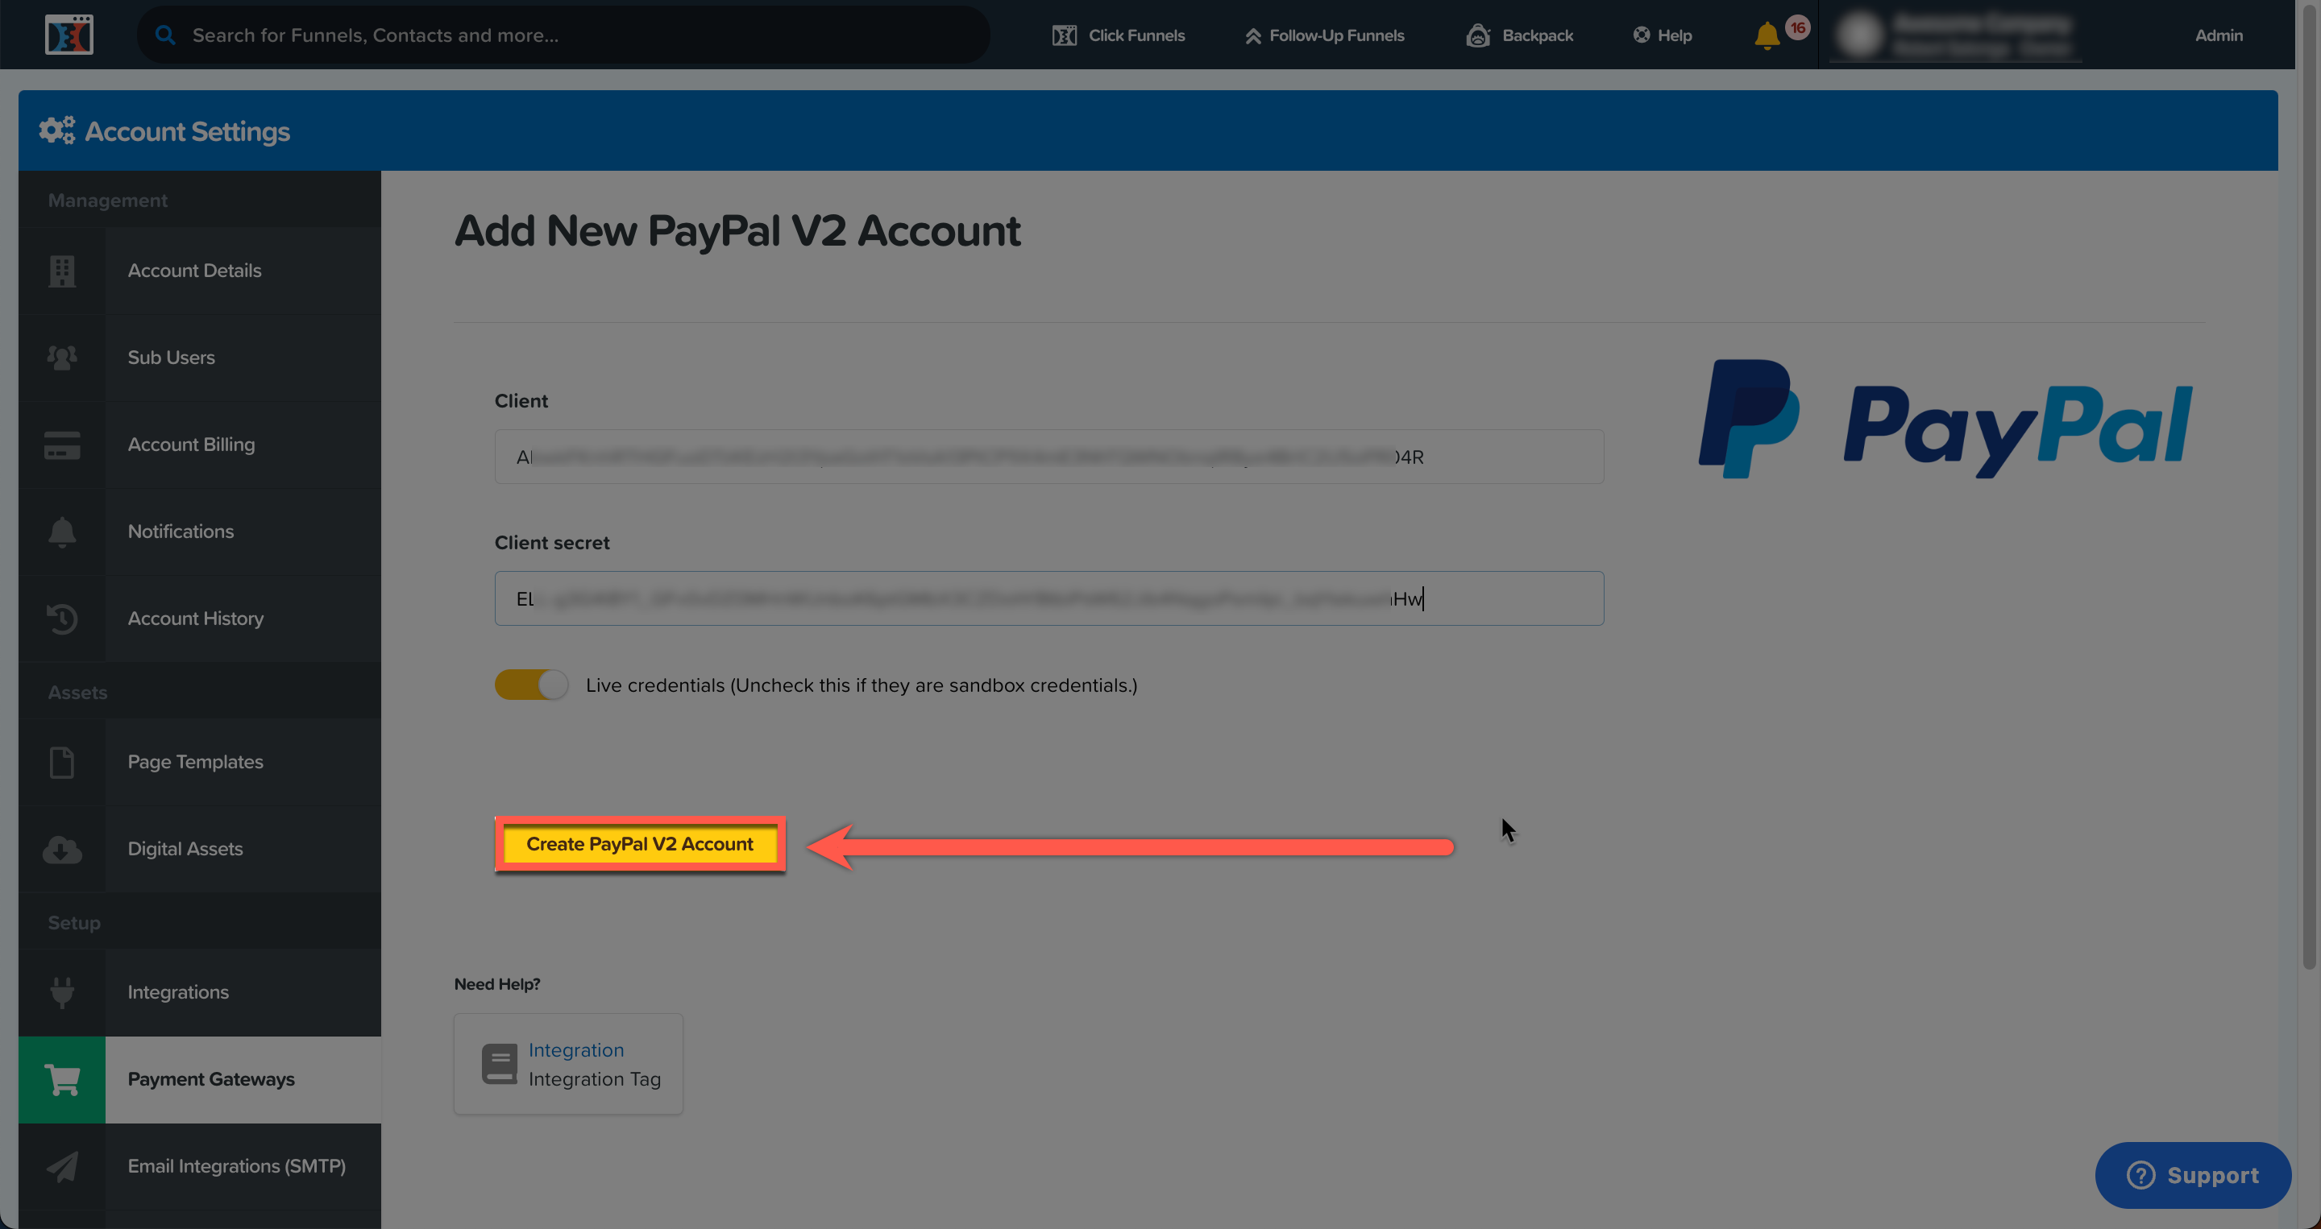Open notifications bell icon with badge
Image resolution: width=2321 pixels, height=1229 pixels.
point(1768,35)
